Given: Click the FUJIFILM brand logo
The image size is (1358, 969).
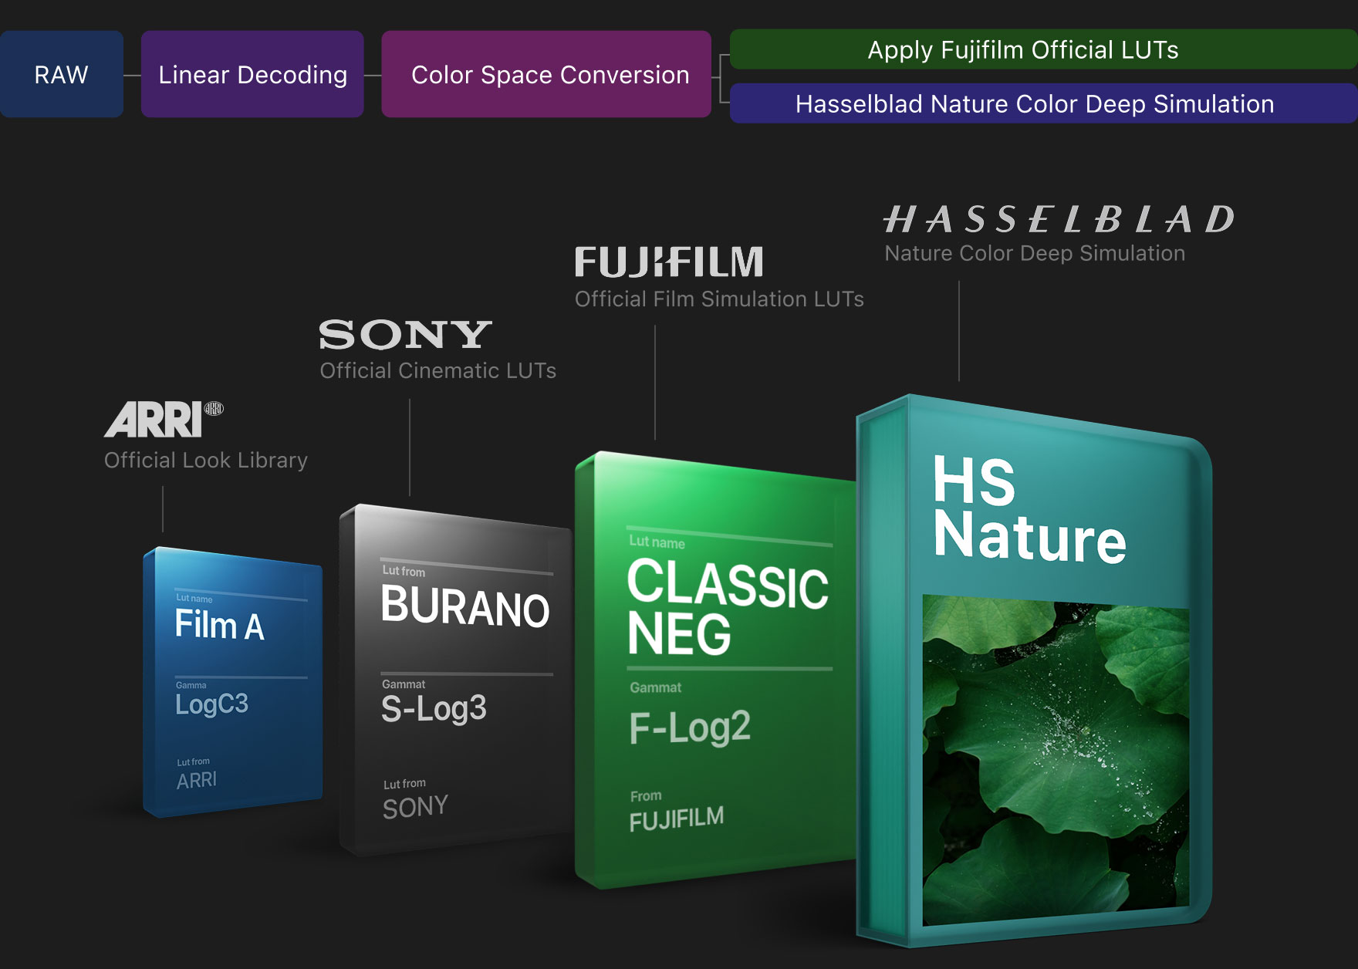Looking at the screenshot, I should (669, 262).
